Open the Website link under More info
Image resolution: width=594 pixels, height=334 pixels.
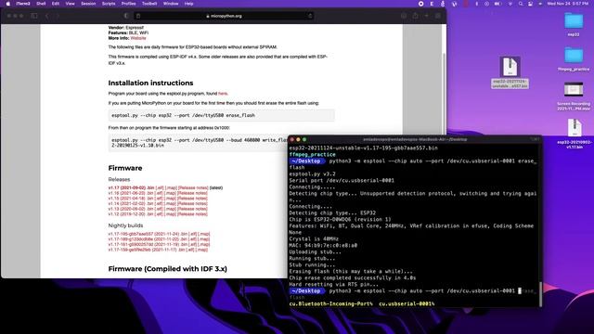point(138,38)
